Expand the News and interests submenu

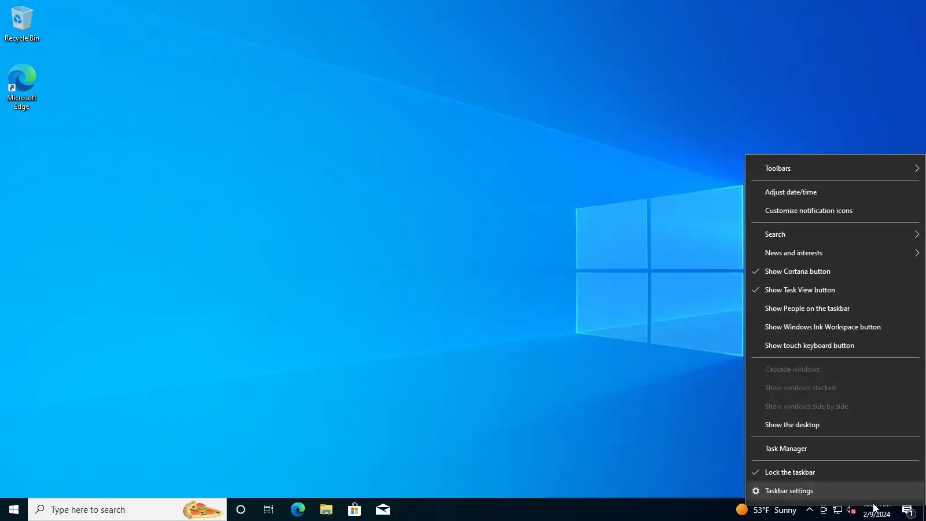point(835,253)
